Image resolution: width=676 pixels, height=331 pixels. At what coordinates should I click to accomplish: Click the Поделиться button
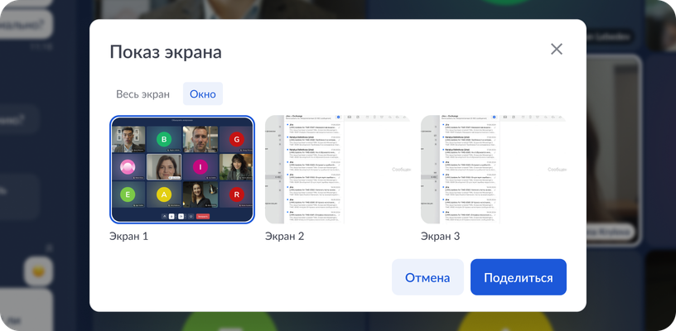point(518,277)
